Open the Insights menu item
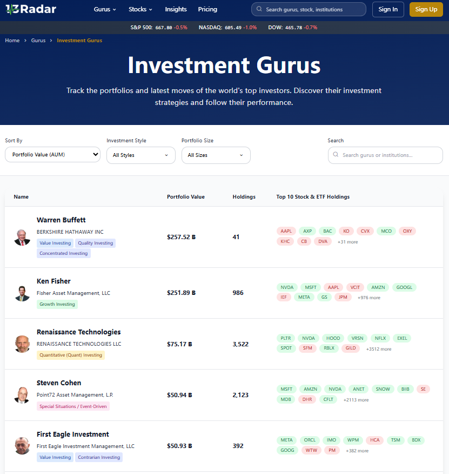 176,9
